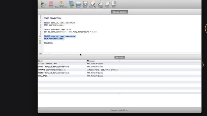Click 'OK, Time: 0.17sec' message
Image resolution: width=207 pixels, height=116 pixels.
(x=95, y=76)
